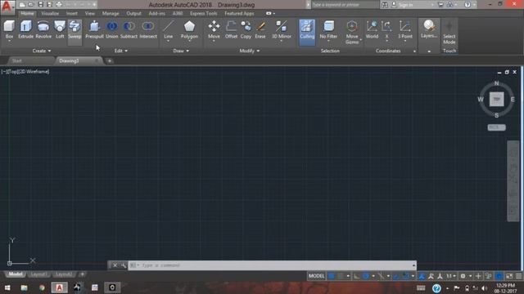Open dropdown arrow under Box tool
Image resolution: width=524 pixels, height=294 pixels.
coord(9,41)
